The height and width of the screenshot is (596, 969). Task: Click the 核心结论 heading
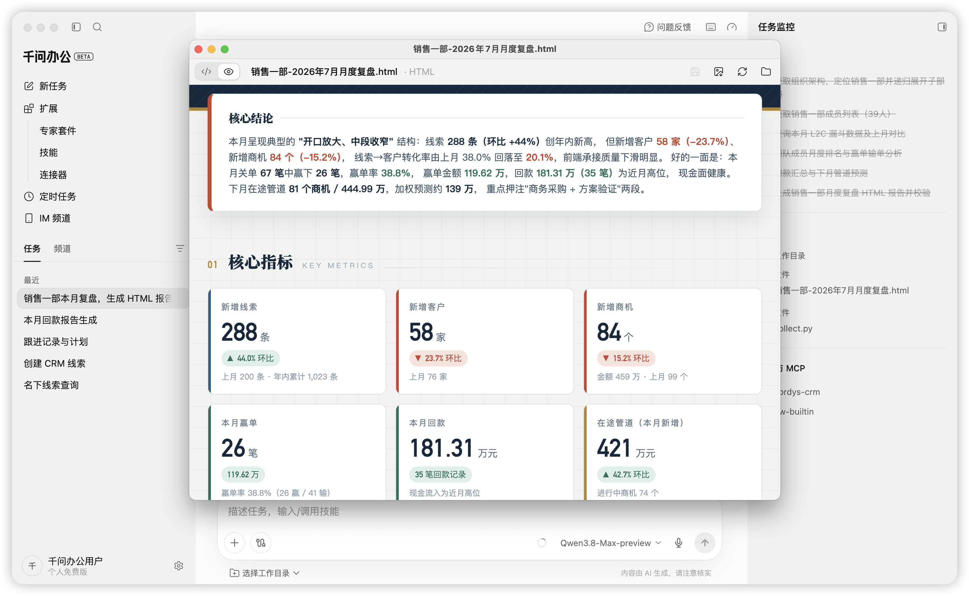(251, 118)
